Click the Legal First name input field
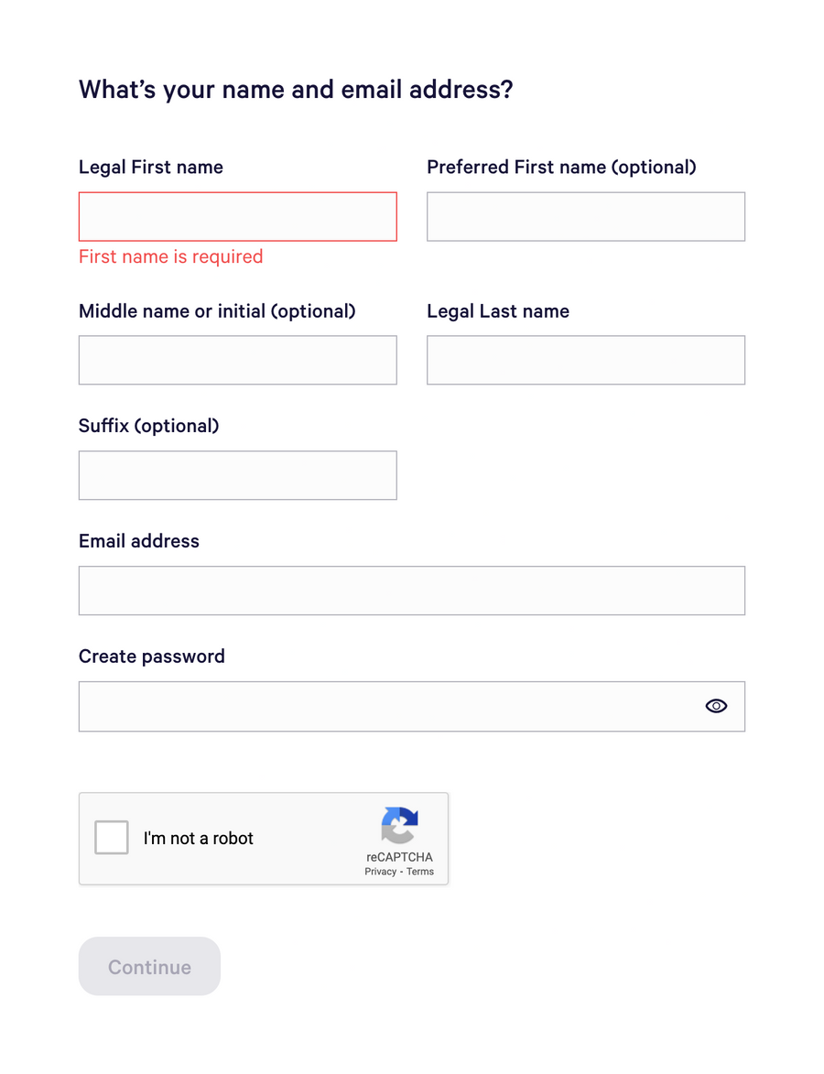 pos(237,216)
